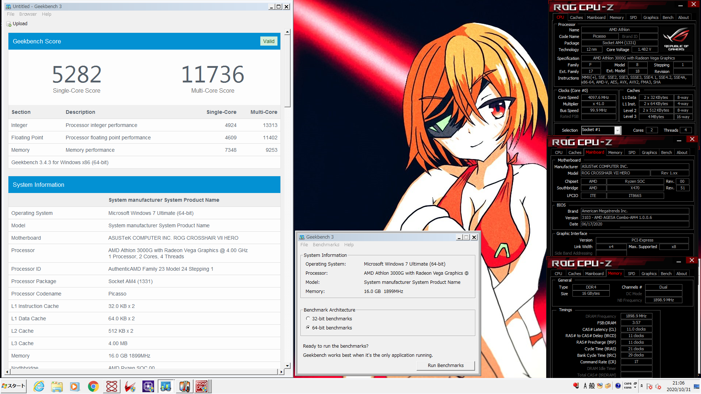Open the IME tools toolbox icon

[x=608, y=386]
